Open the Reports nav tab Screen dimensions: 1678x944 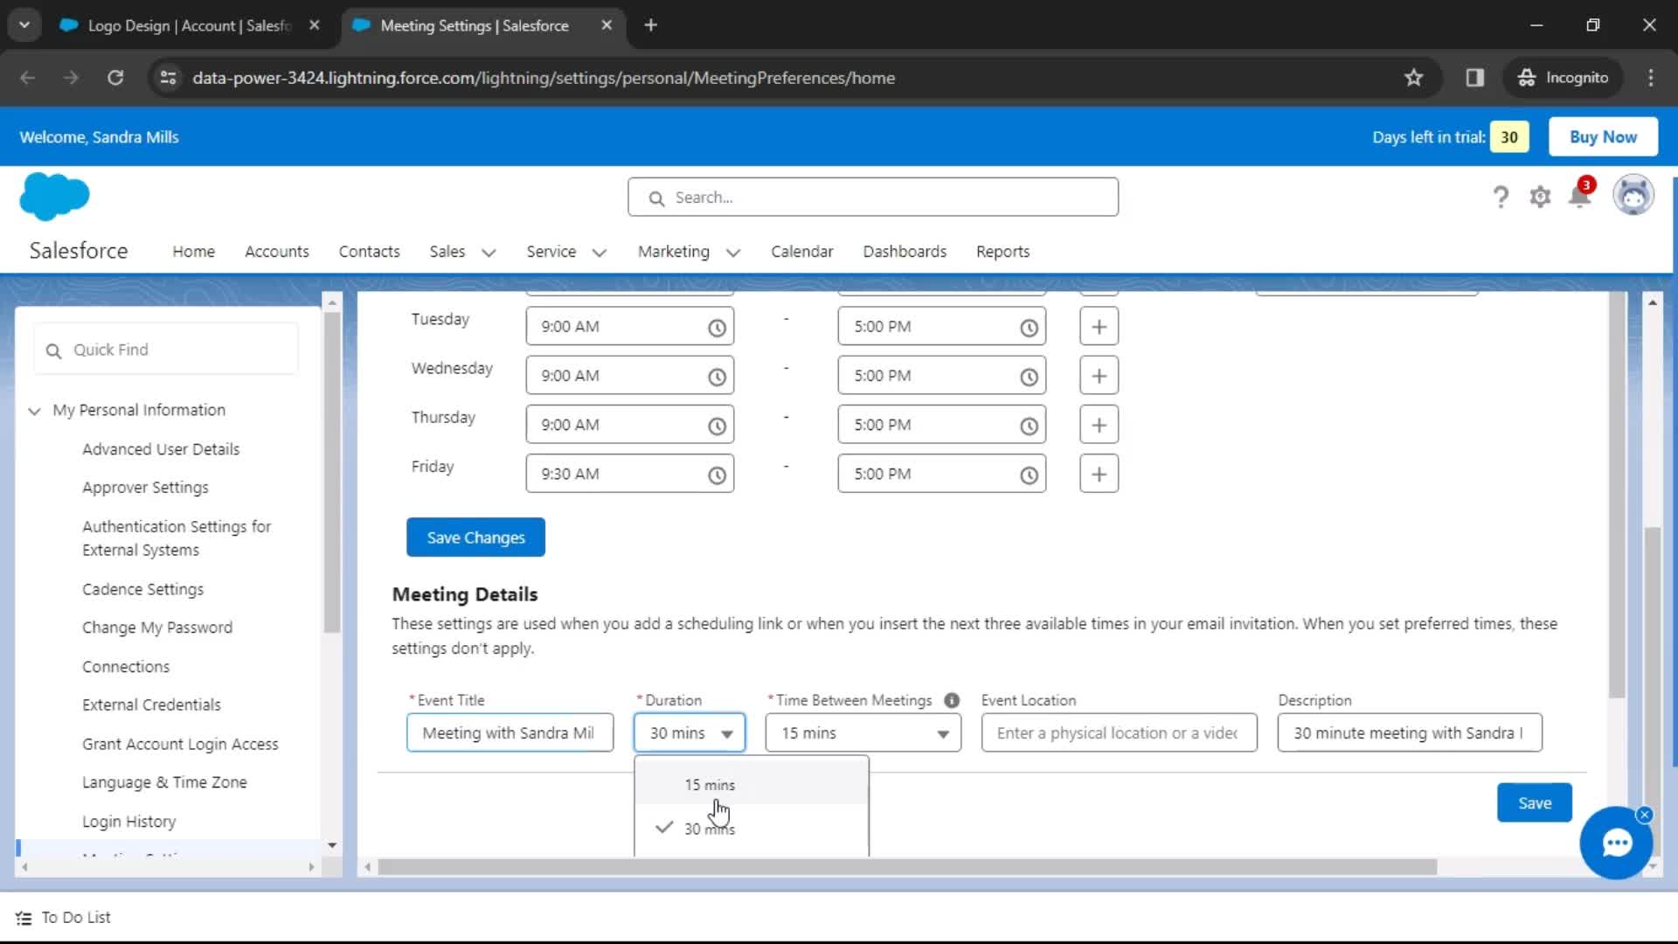pyautogui.click(x=1002, y=252)
